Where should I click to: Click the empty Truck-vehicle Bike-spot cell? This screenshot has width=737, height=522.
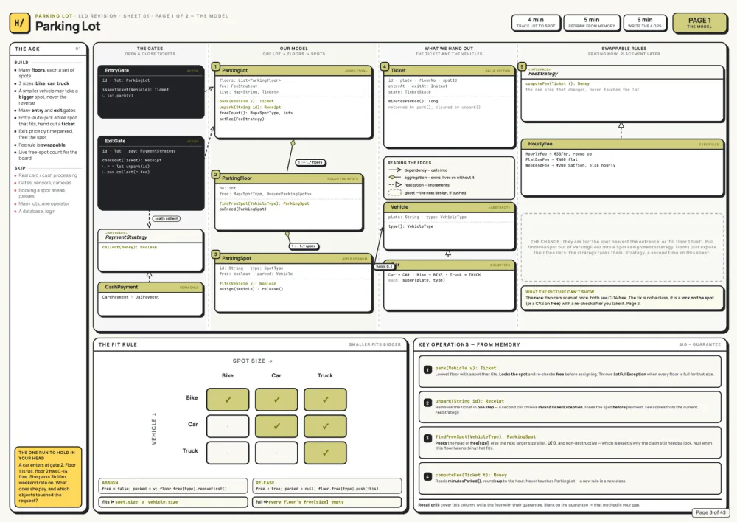(x=228, y=453)
